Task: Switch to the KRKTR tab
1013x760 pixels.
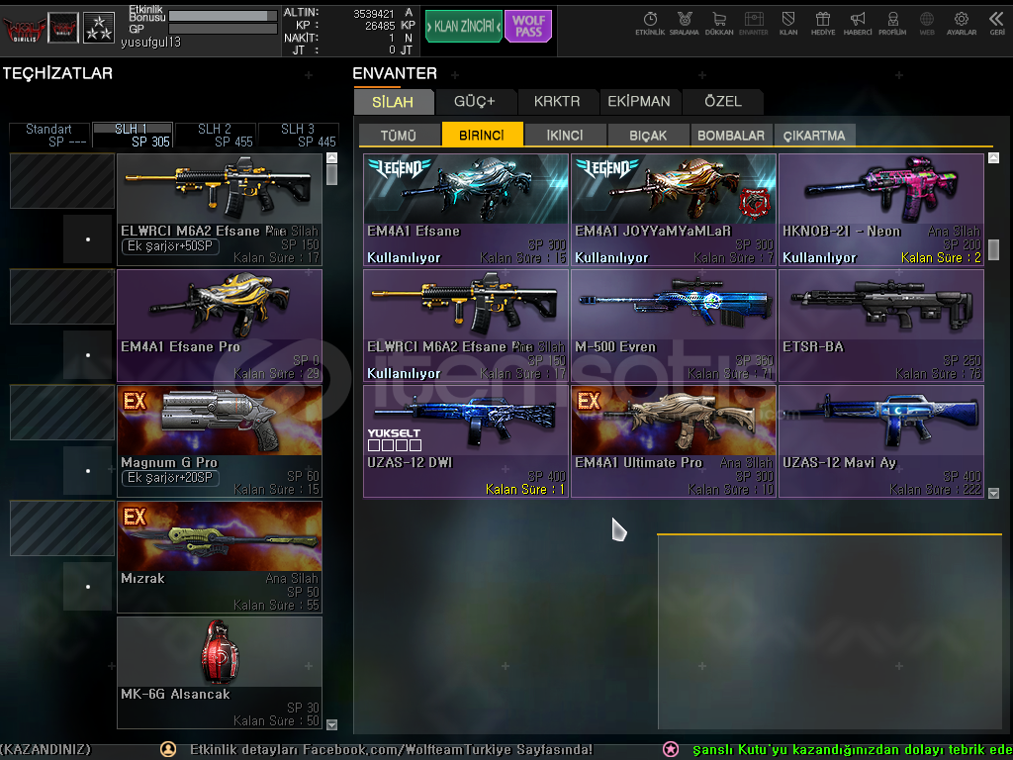Action: (557, 102)
